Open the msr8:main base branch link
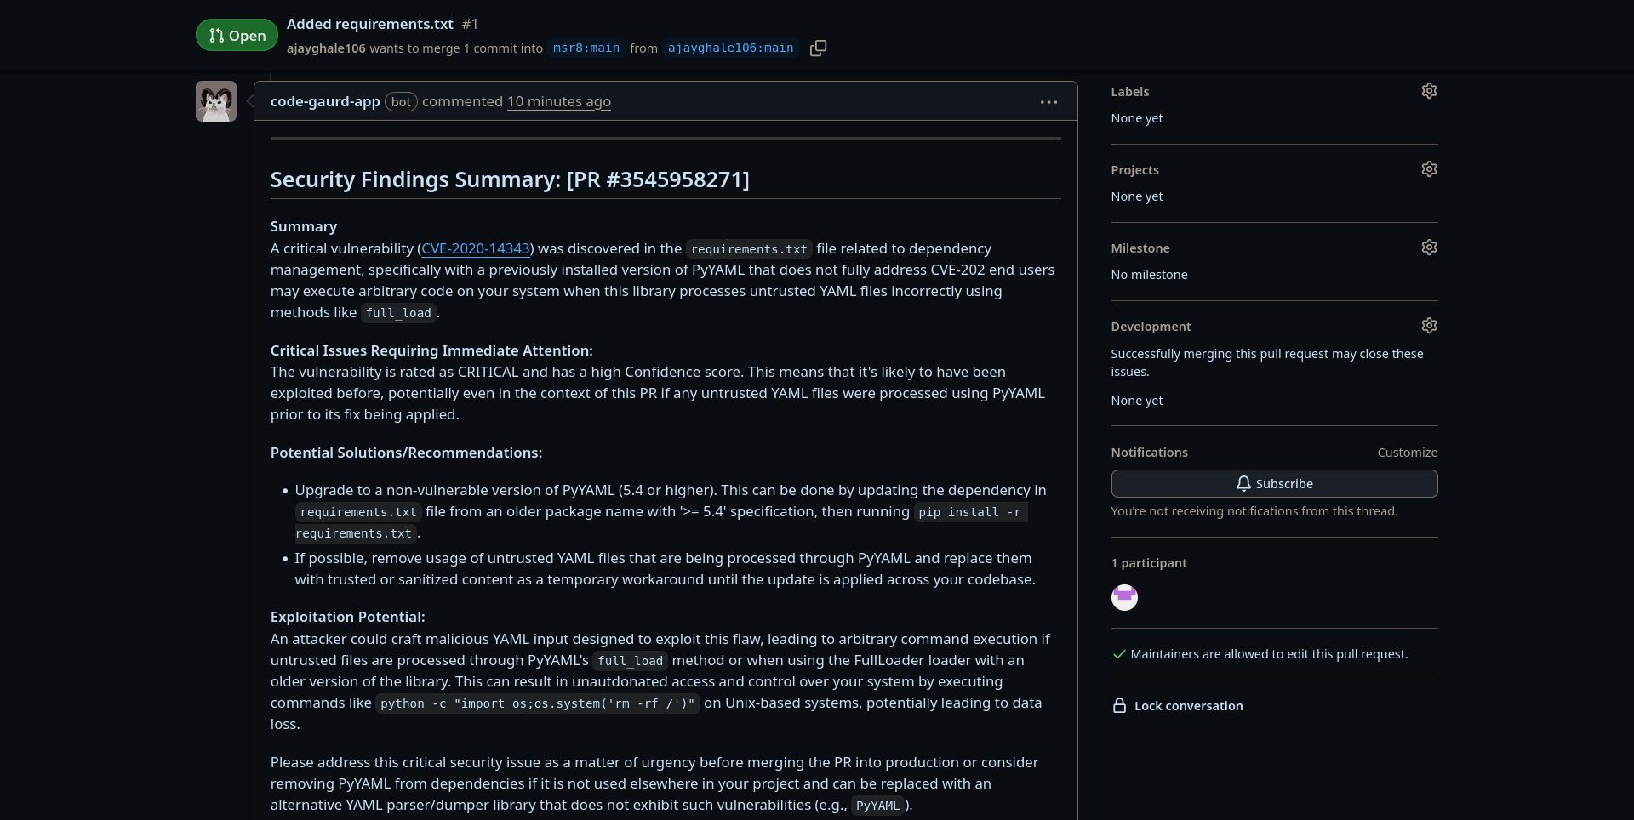 point(586,48)
